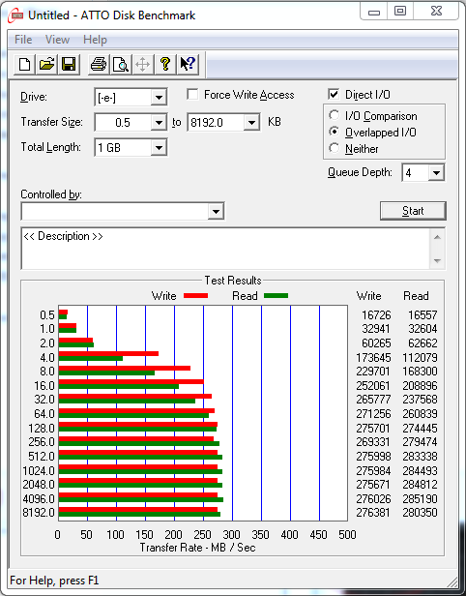Click the green Read bar for 8.0 KB
Image resolution: width=466 pixels, height=596 pixels.
106,372
